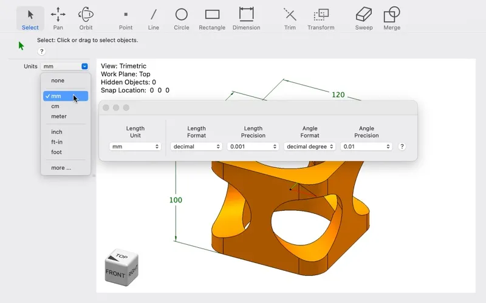The image size is (486, 303).
Task: Open the Length Unit popup menu
Action: coord(135,147)
